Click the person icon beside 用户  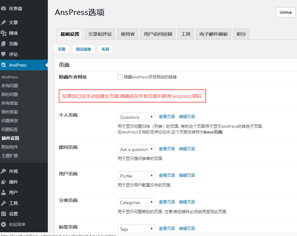click(4, 193)
